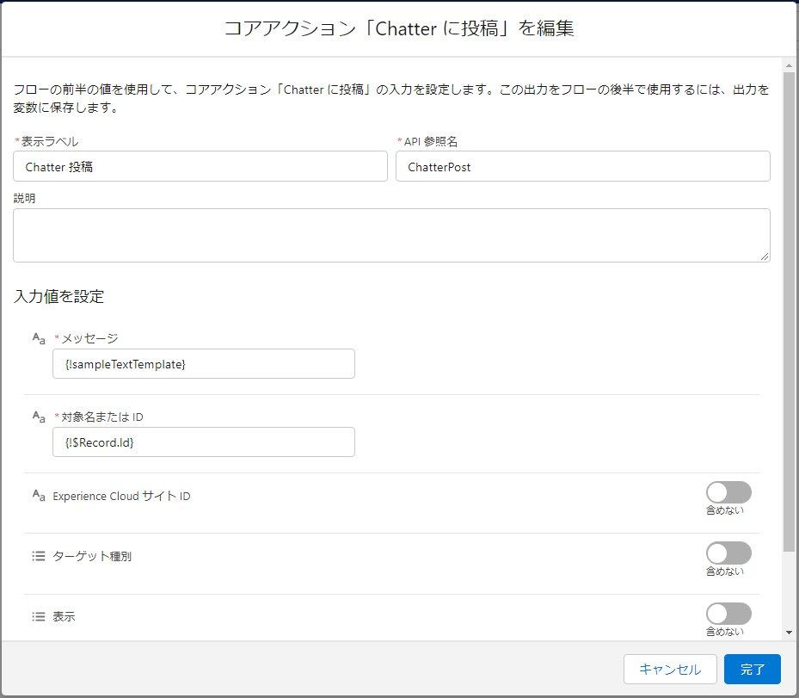The width and height of the screenshot is (799, 698).
Task: Click into the empty 説明 text area
Action: pyautogui.click(x=391, y=236)
